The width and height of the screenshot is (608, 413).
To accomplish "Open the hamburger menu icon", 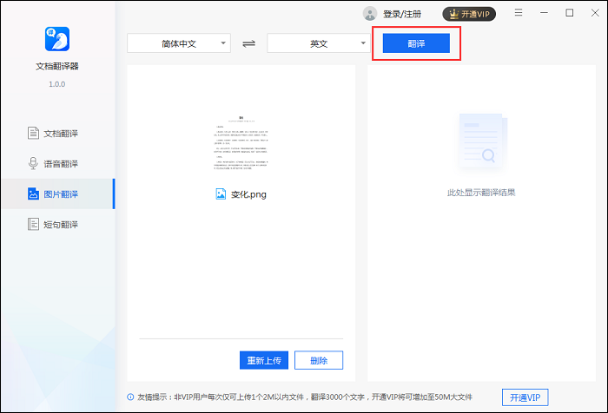I will pyautogui.click(x=519, y=13).
